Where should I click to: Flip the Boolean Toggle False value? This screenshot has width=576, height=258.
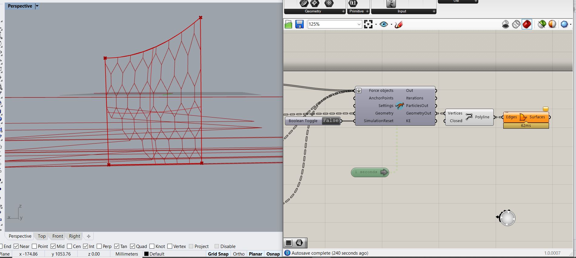331,121
